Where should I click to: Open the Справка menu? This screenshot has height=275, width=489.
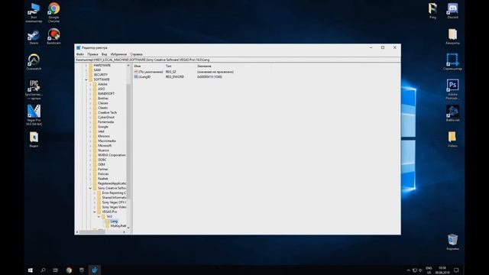(136, 54)
